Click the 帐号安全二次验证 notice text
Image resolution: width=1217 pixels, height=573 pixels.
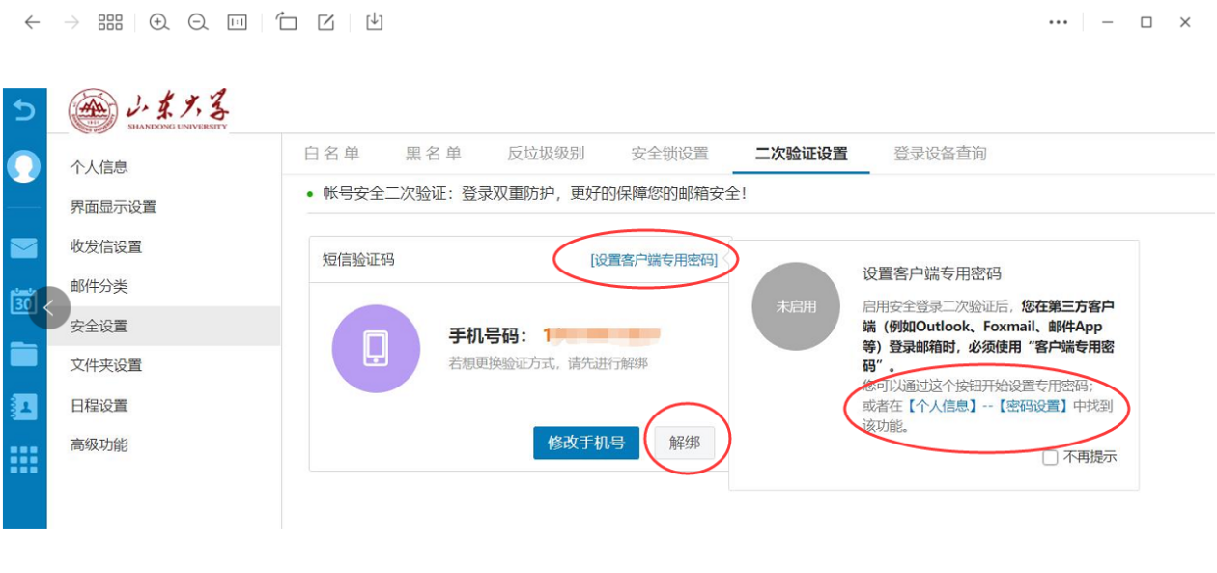tap(534, 193)
